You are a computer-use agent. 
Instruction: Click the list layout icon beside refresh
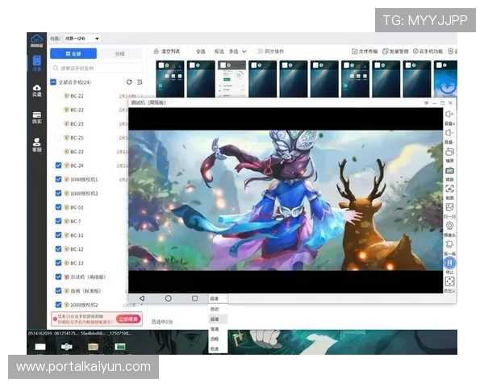click(x=140, y=82)
